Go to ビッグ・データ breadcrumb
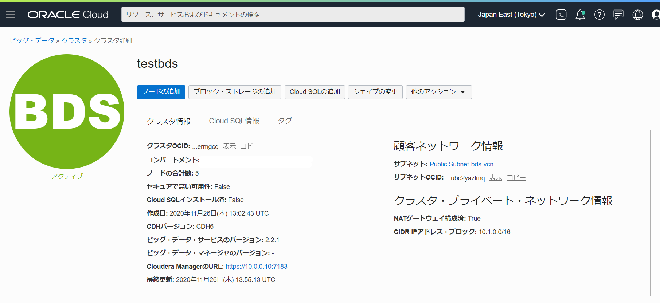The height and width of the screenshot is (303, 660). pyautogui.click(x=32, y=40)
